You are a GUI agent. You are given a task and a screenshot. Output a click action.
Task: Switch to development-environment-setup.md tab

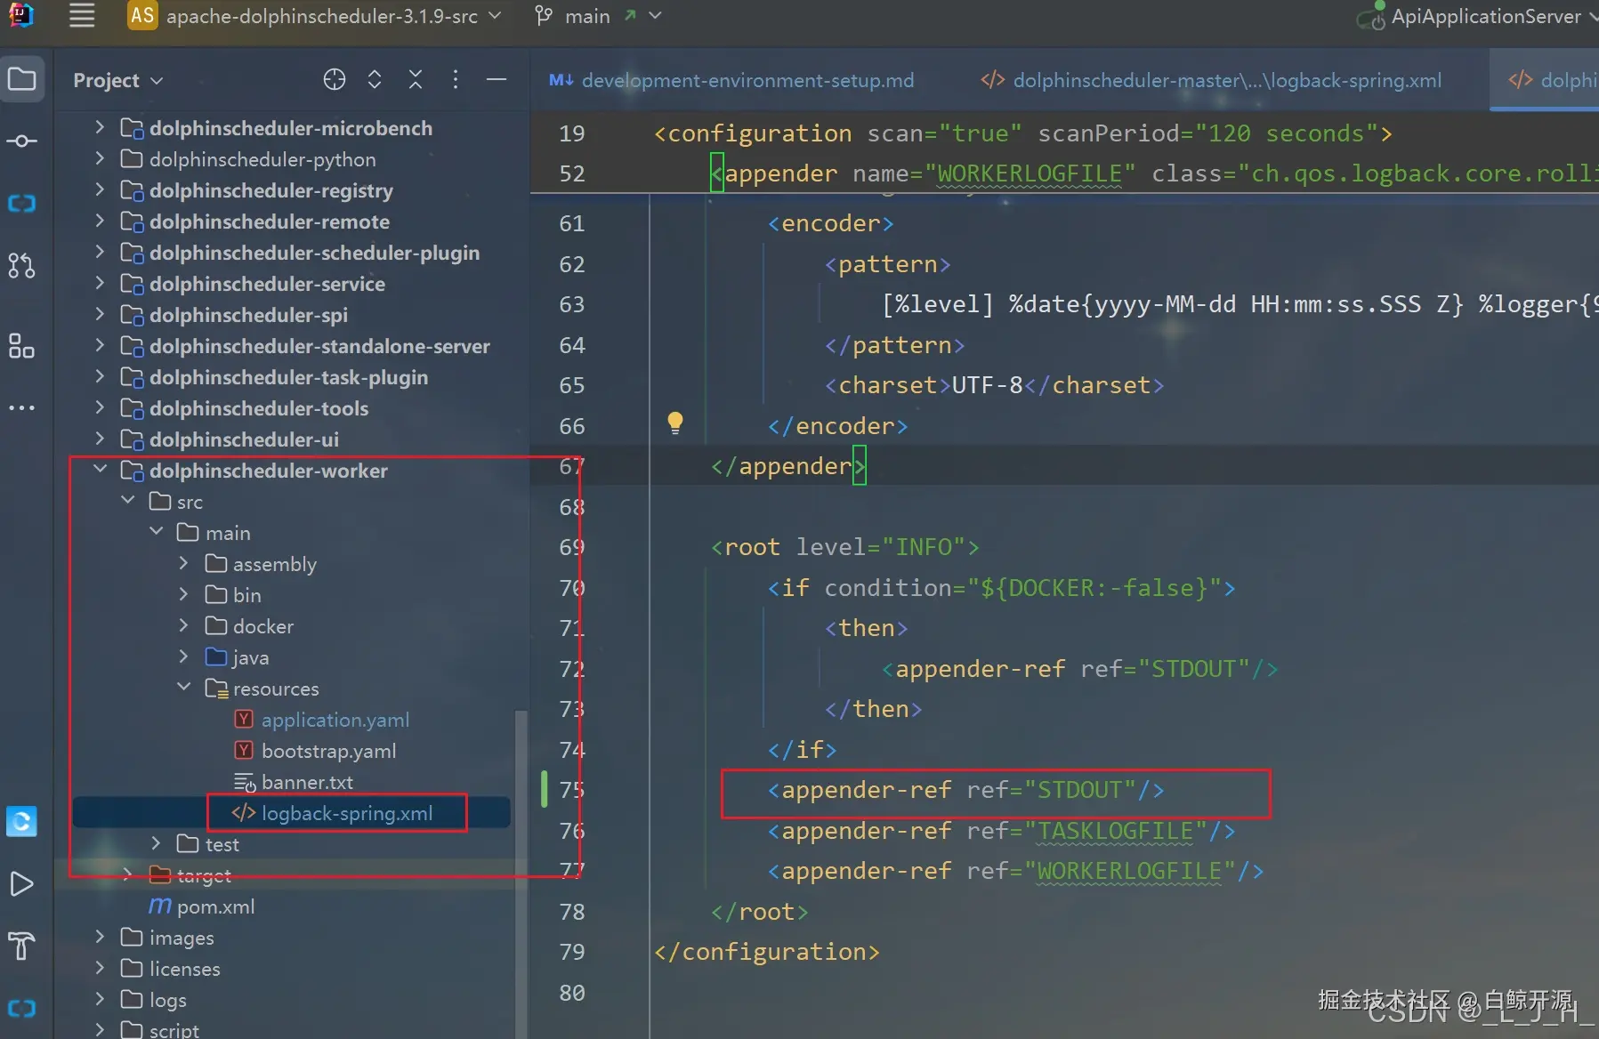click(731, 80)
